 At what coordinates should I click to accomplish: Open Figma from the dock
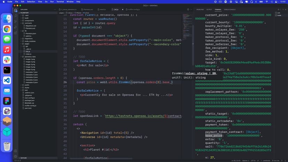[7, 101]
